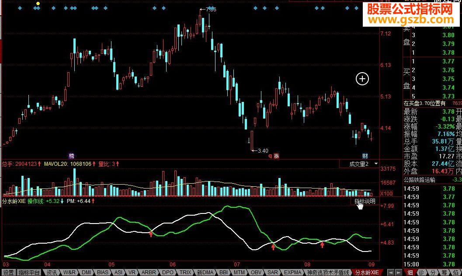Click the 量比: 3 readout
This screenshot has height=276, width=462.
tap(109, 164)
